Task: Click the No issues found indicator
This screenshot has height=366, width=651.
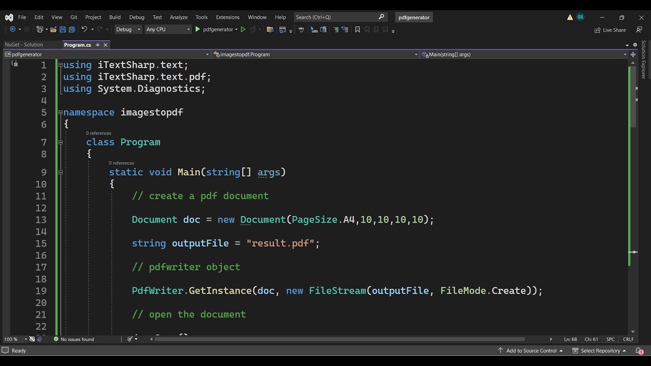Action: [74, 339]
